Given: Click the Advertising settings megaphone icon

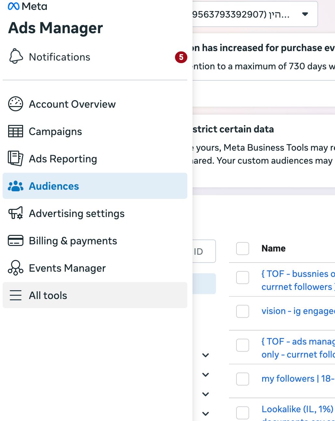Looking at the screenshot, I should (16, 213).
